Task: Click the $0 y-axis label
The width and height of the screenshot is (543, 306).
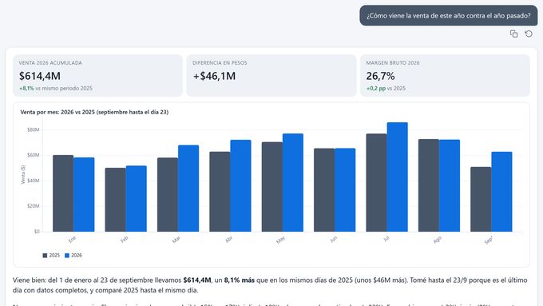Action: tap(37, 232)
